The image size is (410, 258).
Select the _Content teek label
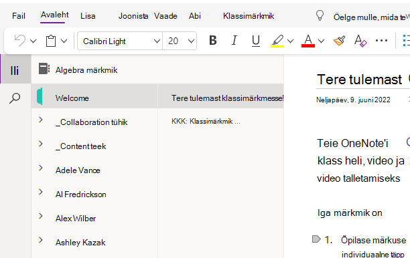click(x=80, y=146)
